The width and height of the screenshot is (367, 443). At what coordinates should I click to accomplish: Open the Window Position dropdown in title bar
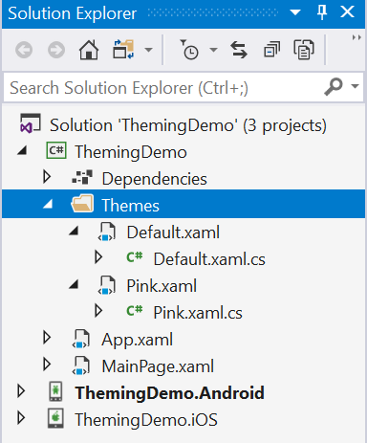coord(295,12)
